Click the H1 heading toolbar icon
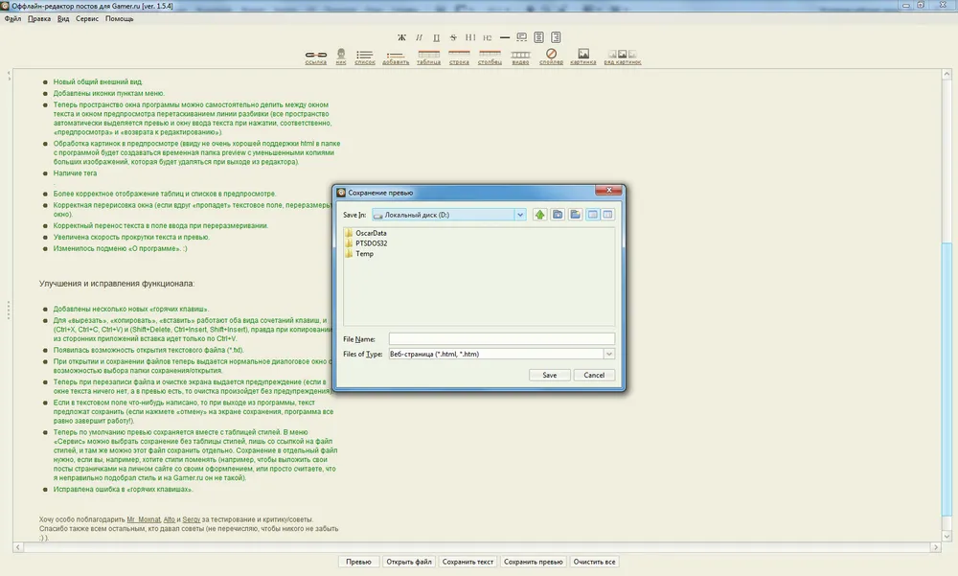This screenshot has width=958, height=576. [470, 37]
